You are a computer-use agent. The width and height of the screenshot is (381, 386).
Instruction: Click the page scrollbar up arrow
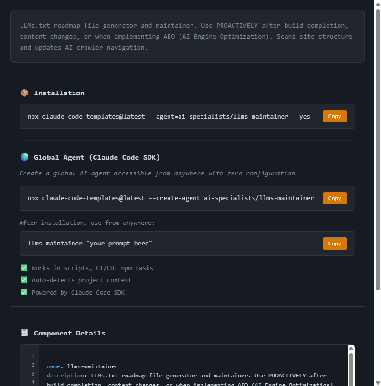pyautogui.click(x=378, y=4)
